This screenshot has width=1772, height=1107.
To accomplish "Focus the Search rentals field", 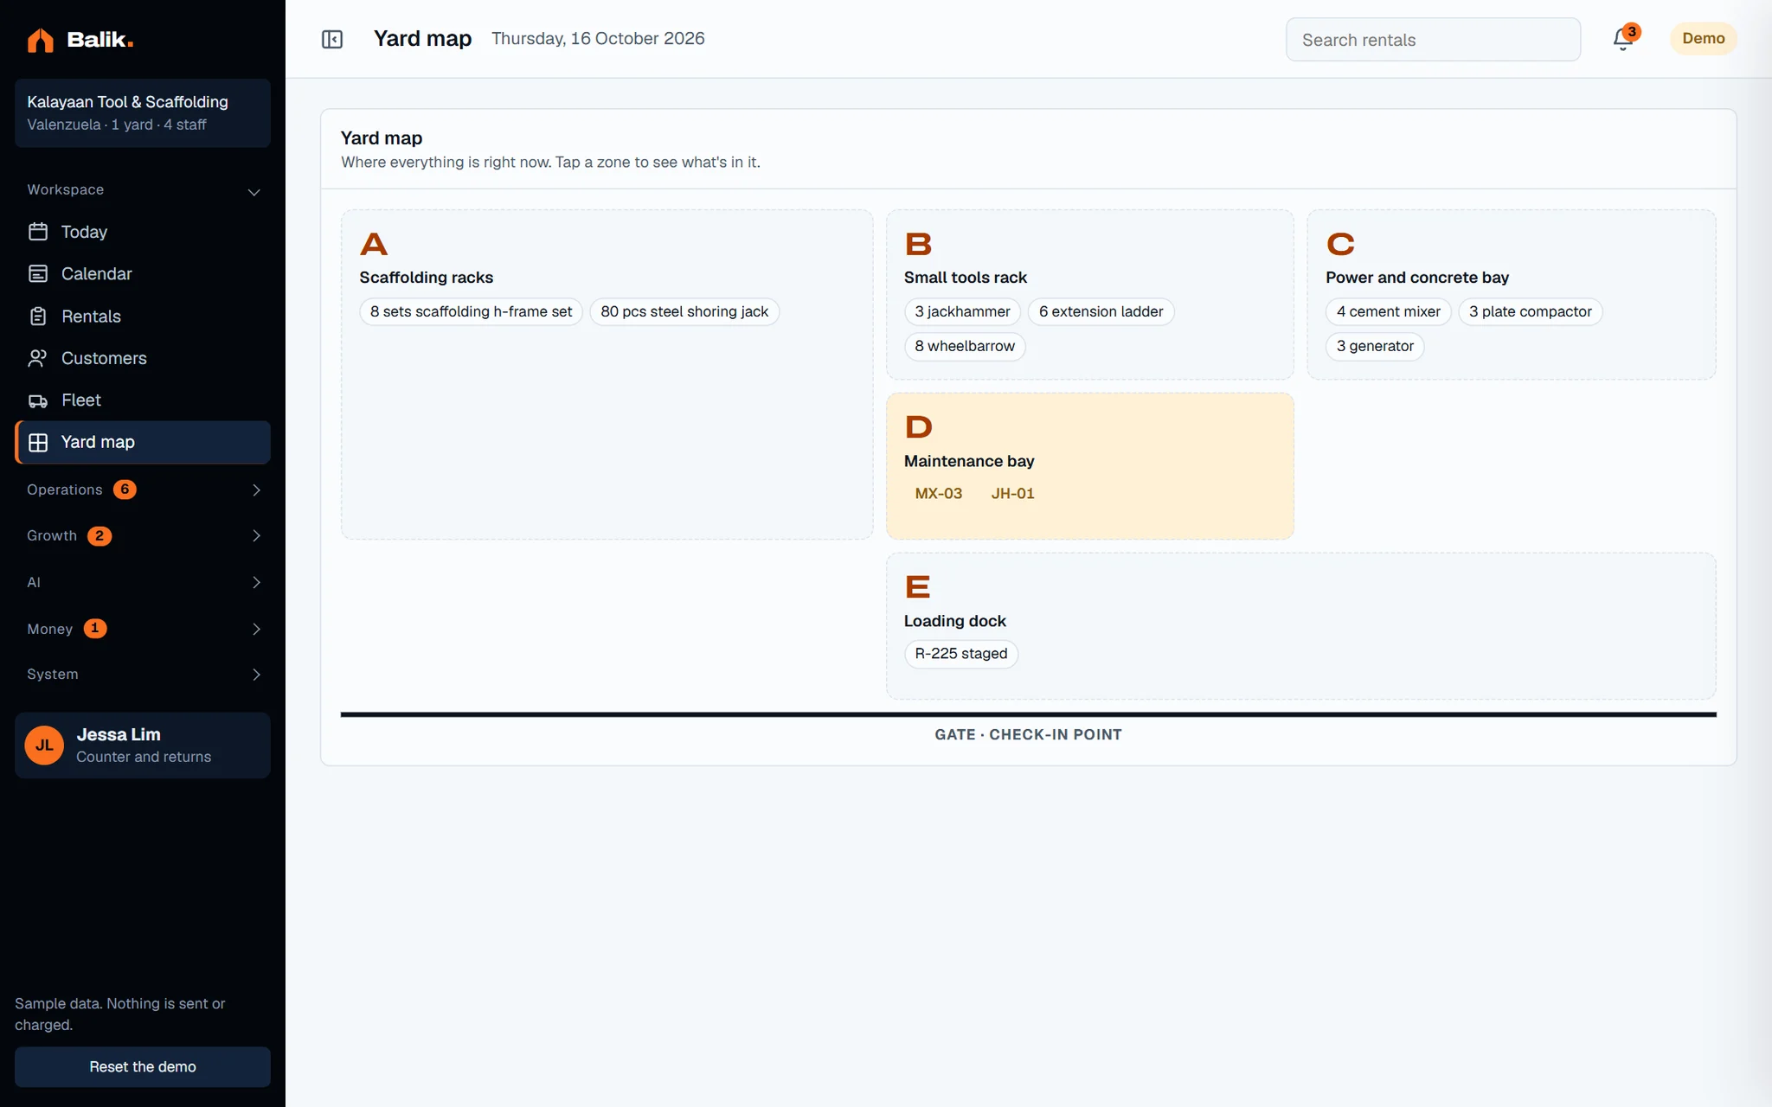I will pyautogui.click(x=1433, y=40).
